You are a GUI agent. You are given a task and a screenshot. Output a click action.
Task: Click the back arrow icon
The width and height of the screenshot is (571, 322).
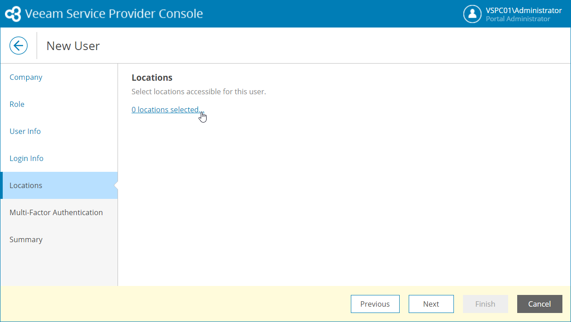pos(19,46)
